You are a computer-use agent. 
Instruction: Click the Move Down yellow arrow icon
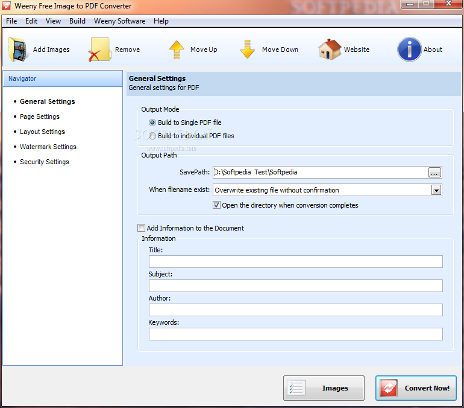click(x=248, y=49)
